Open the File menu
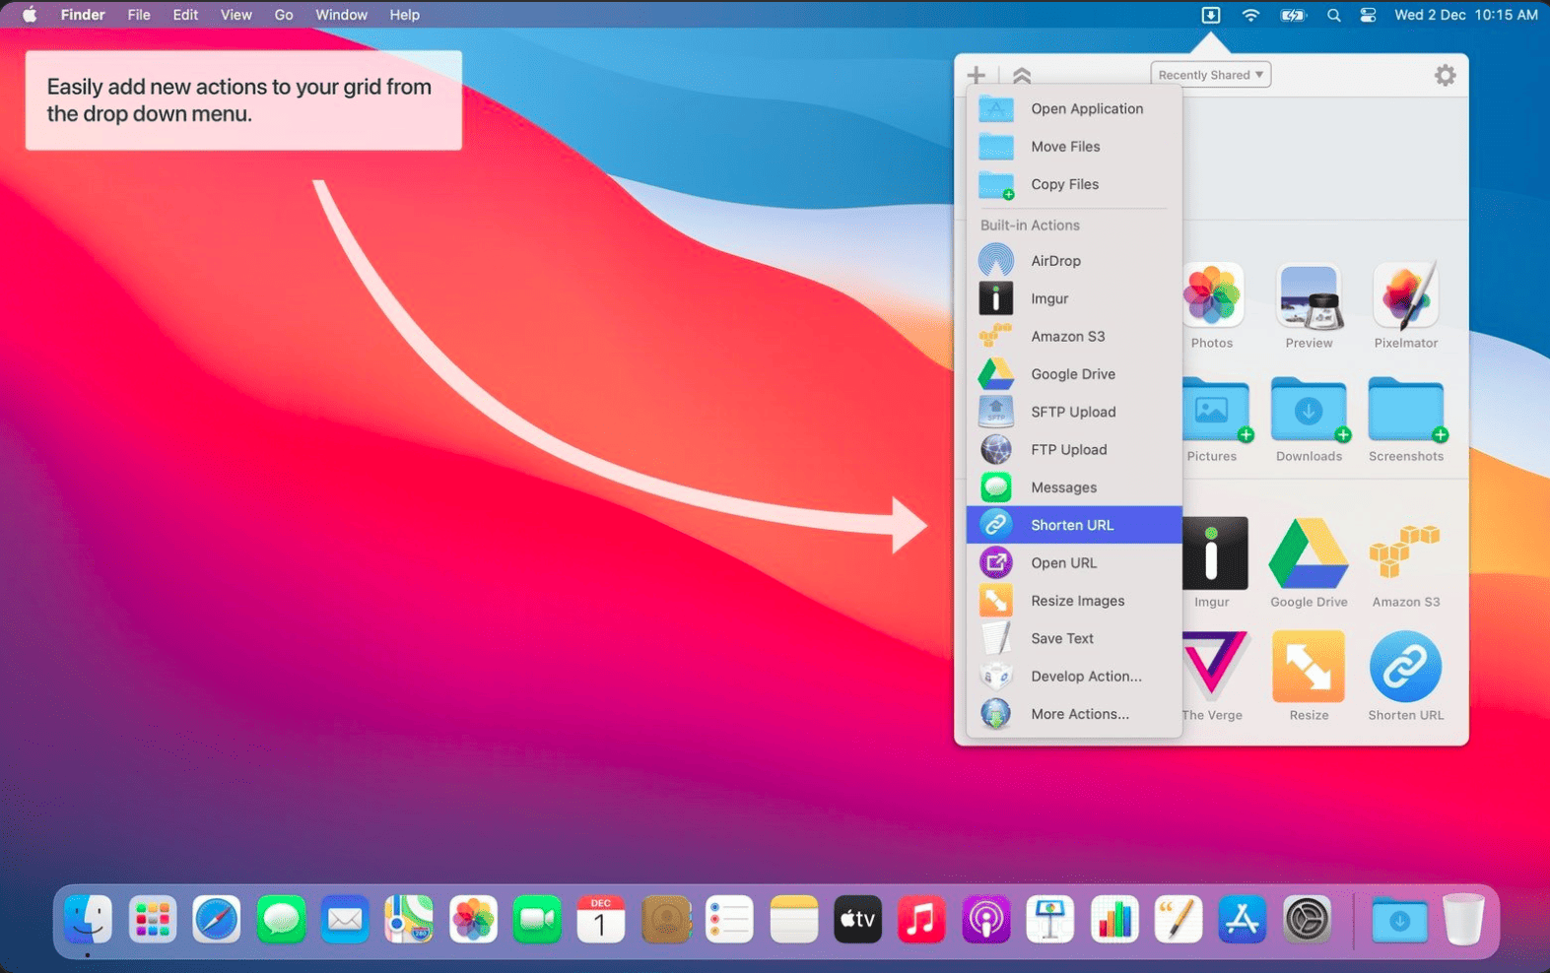The height and width of the screenshot is (973, 1550). [x=139, y=15]
